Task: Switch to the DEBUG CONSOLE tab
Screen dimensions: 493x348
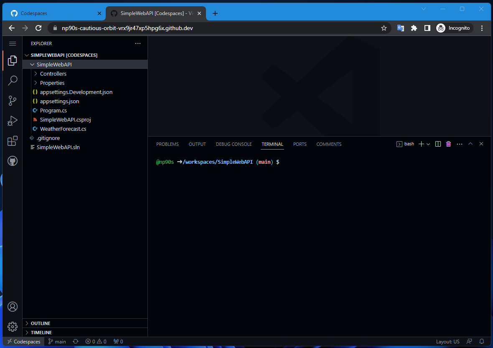Action: 234,144
